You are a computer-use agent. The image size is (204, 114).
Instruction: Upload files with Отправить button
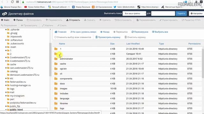[73, 20]
